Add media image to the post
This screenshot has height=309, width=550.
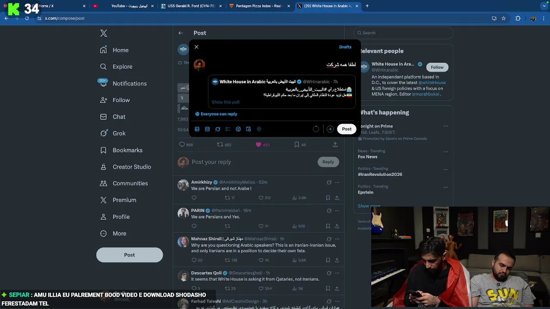pos(197,129)
